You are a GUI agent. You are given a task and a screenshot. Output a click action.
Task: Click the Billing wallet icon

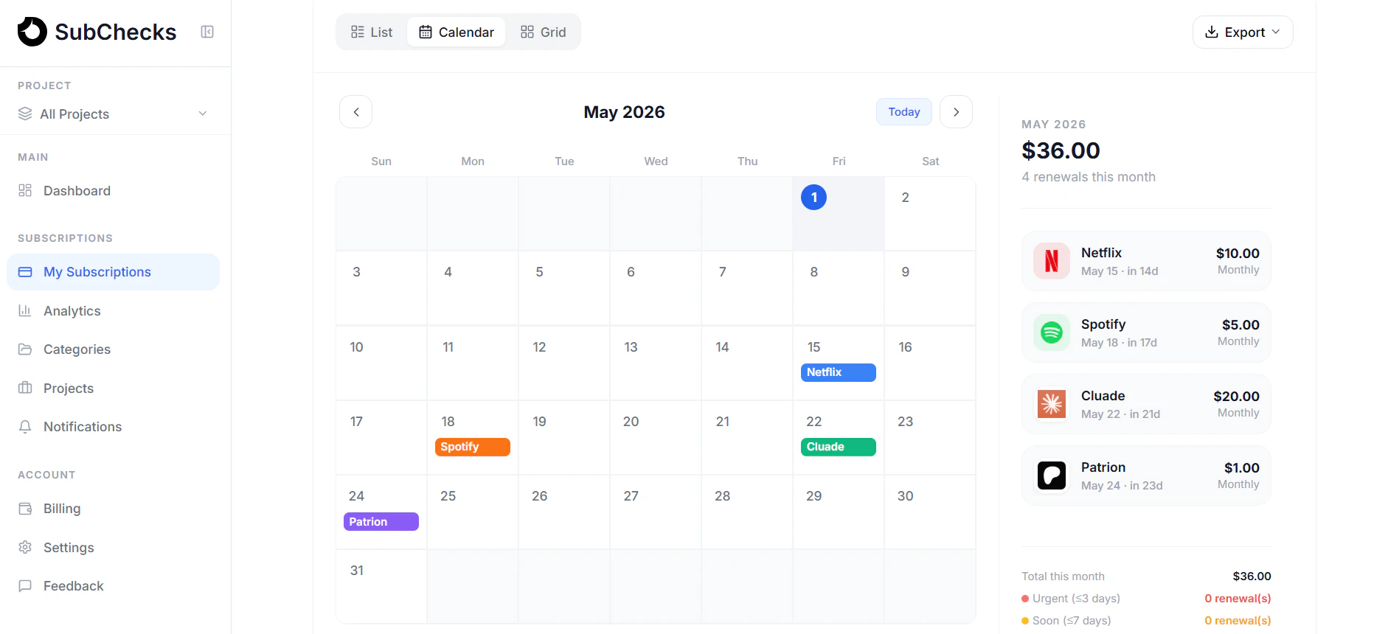[x=25, y=508]
